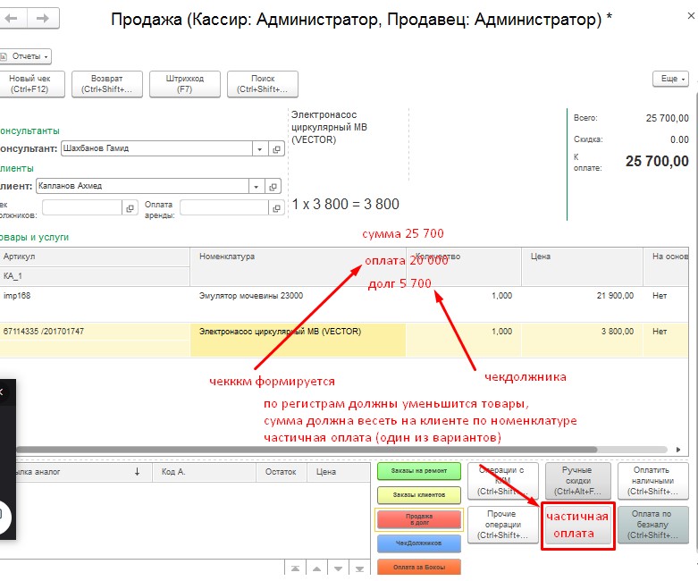Viewport: 698px width, 581px height.
Task: Select the Электронасос циркулярный MB (VECTOR) row
Action: point(298,332)
